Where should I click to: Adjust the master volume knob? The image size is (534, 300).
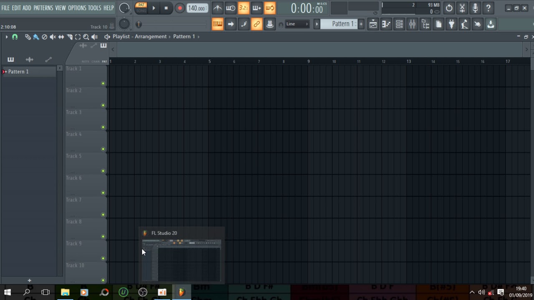click(x=124, y=8)
